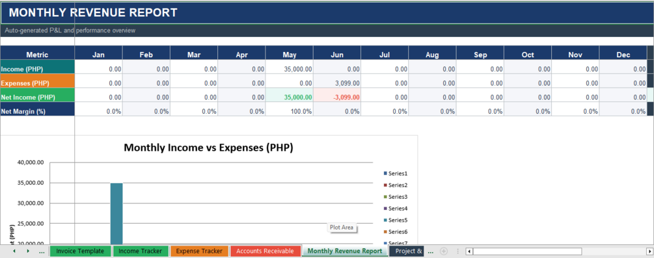Select the Project & sheet tab
Screen dimensions: 654x258
pyautogui.click(x=407, y=252)
